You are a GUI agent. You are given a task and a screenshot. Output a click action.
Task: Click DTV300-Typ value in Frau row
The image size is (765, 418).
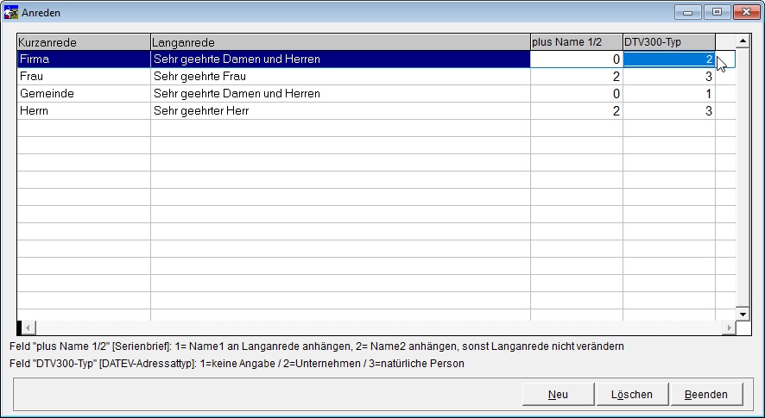(669, 77)
